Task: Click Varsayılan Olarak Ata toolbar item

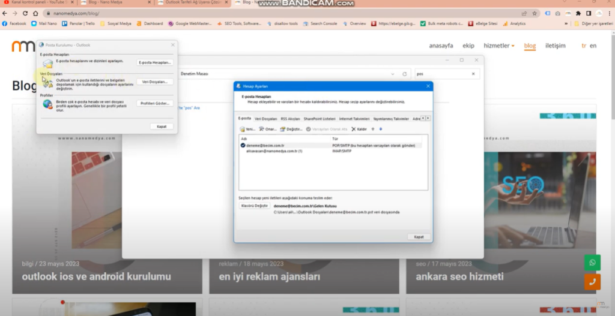Action: (x=327, y=129)
